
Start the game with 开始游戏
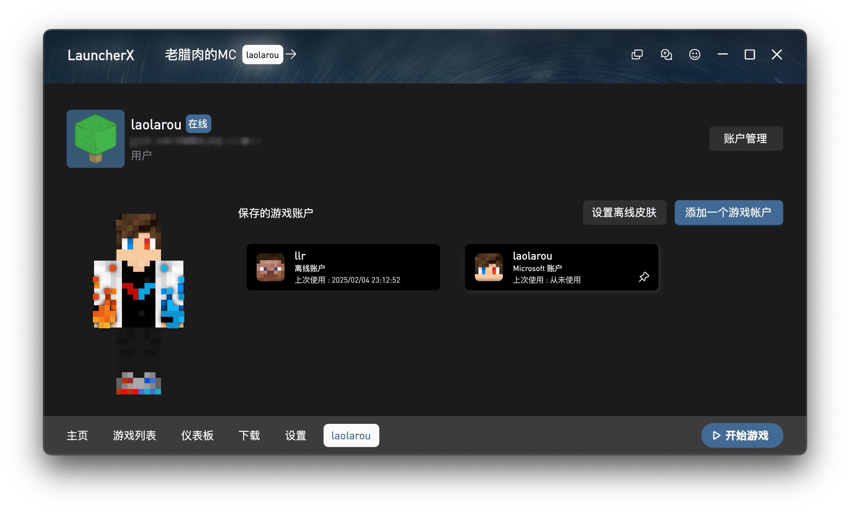[x=742, y=435]
